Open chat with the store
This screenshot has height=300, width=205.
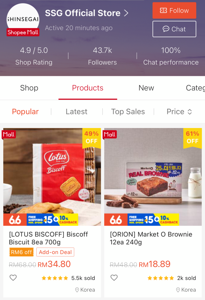[174, 29]
